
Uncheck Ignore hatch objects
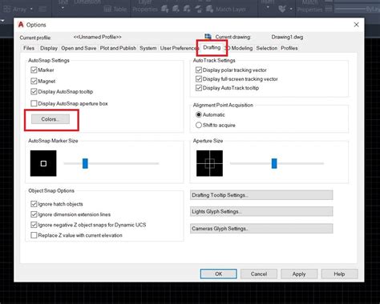(34, 204)
